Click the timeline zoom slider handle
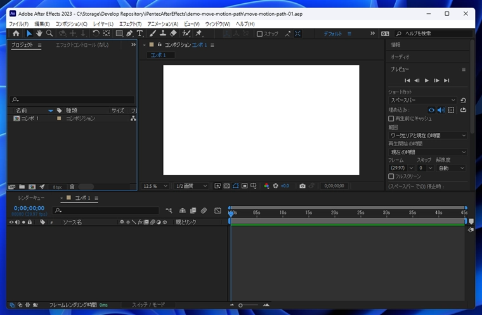The width and height of the screenshot is (482, 315). [240, 305]
